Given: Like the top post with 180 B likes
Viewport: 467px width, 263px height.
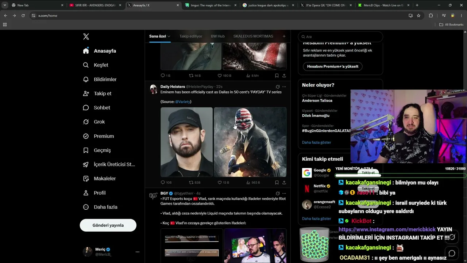Looking at the screenshot, I should pos(224,76).
